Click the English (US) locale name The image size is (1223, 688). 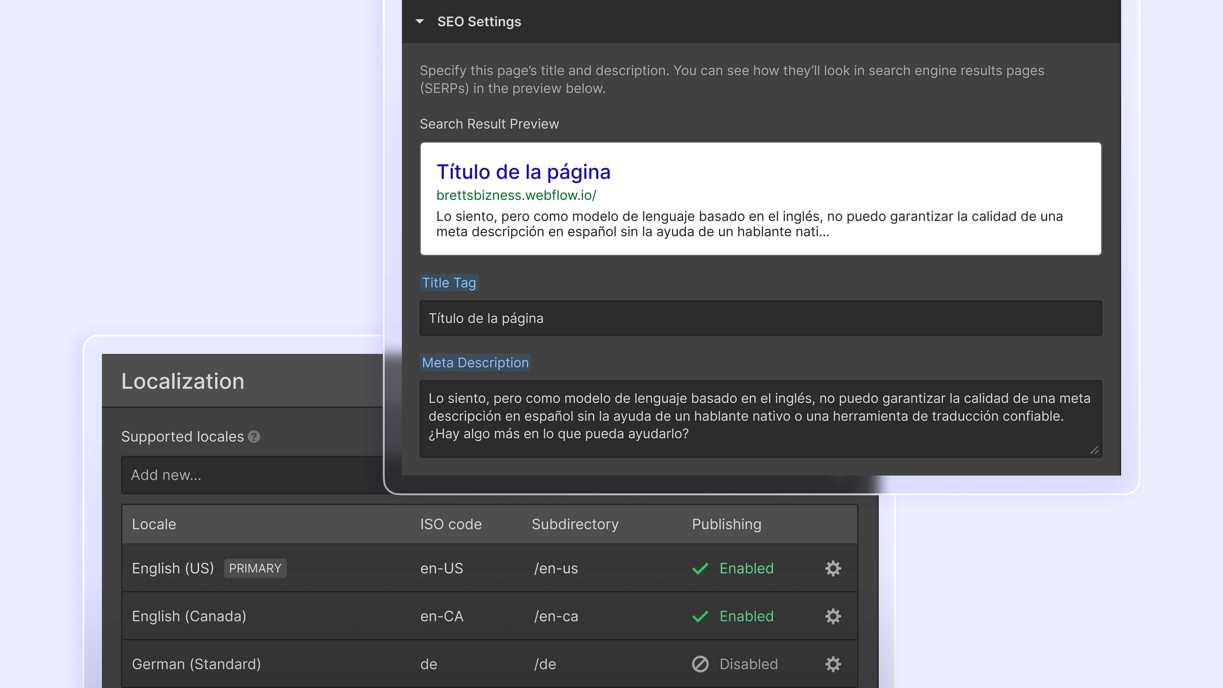[x=173, y=568]
